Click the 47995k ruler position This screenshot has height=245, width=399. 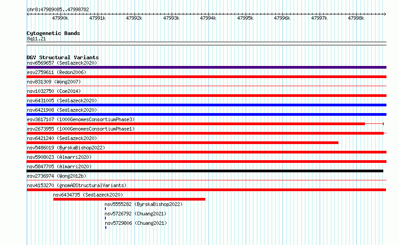click(x=245, y=18)
